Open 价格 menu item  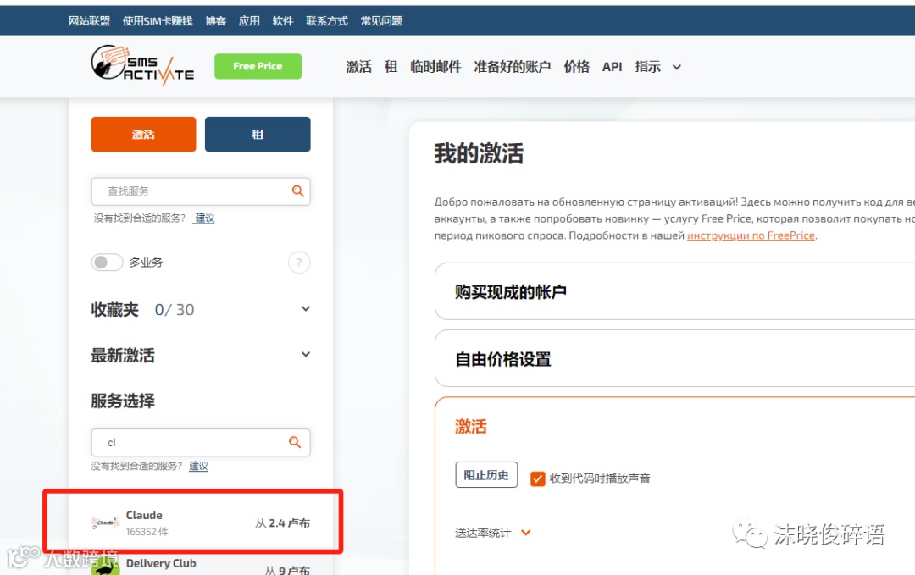point(577,67)
